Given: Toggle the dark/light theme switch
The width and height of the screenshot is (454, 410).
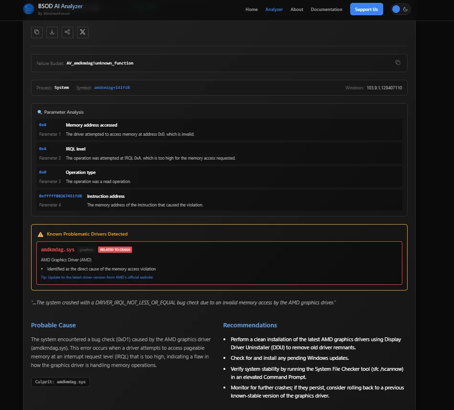Looking at the screenshot, I should (x=401, y=9).
